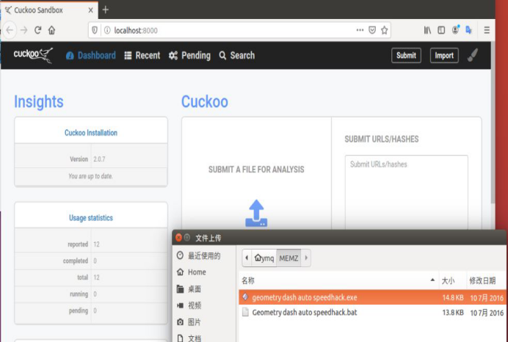Open the Firefox library icon

[x=427, y=30]
